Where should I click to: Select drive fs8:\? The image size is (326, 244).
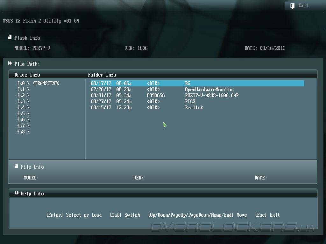tap(24, 132)
